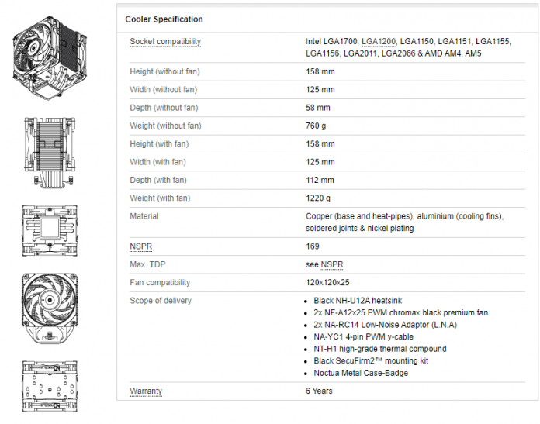The image size is (540, 424).
Task: Click the Scope of delivery link
Action: pyautogui.click(x=161, y=300)
